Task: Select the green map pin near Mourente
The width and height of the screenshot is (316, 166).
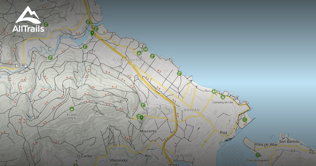Action: click(141, 117)
